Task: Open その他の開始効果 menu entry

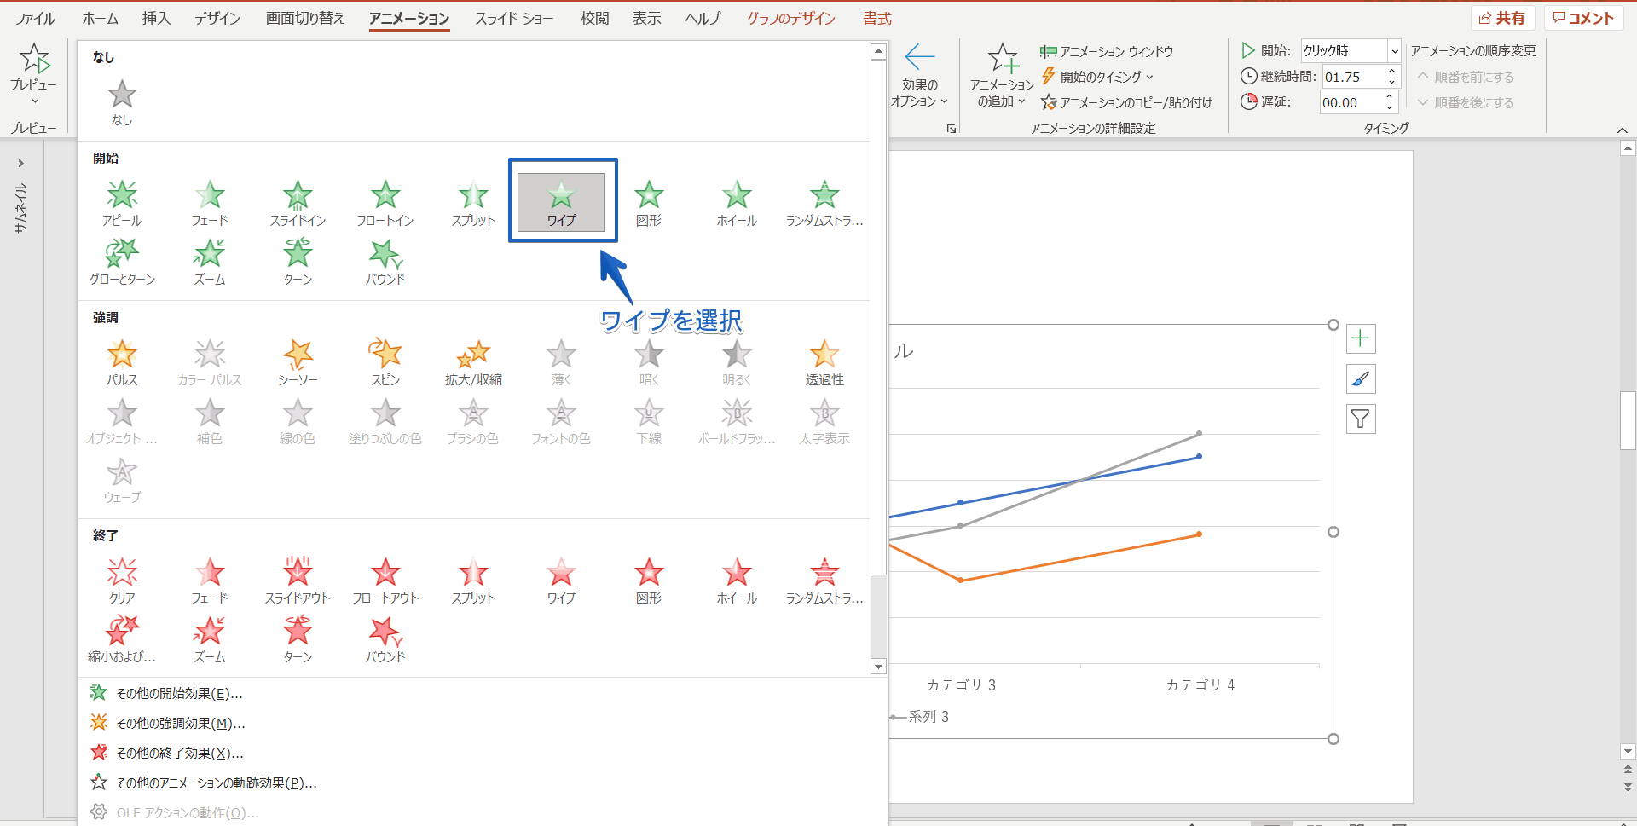Action: tap(482, 693)
